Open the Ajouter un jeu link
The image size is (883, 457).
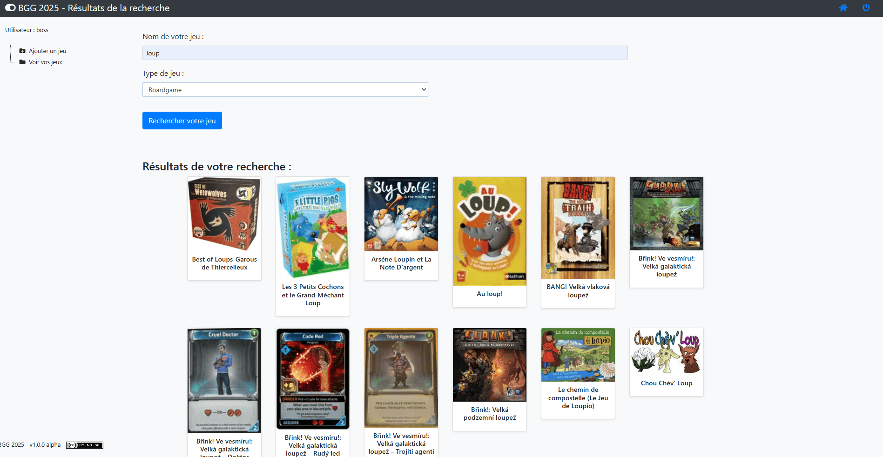(47, 51)
